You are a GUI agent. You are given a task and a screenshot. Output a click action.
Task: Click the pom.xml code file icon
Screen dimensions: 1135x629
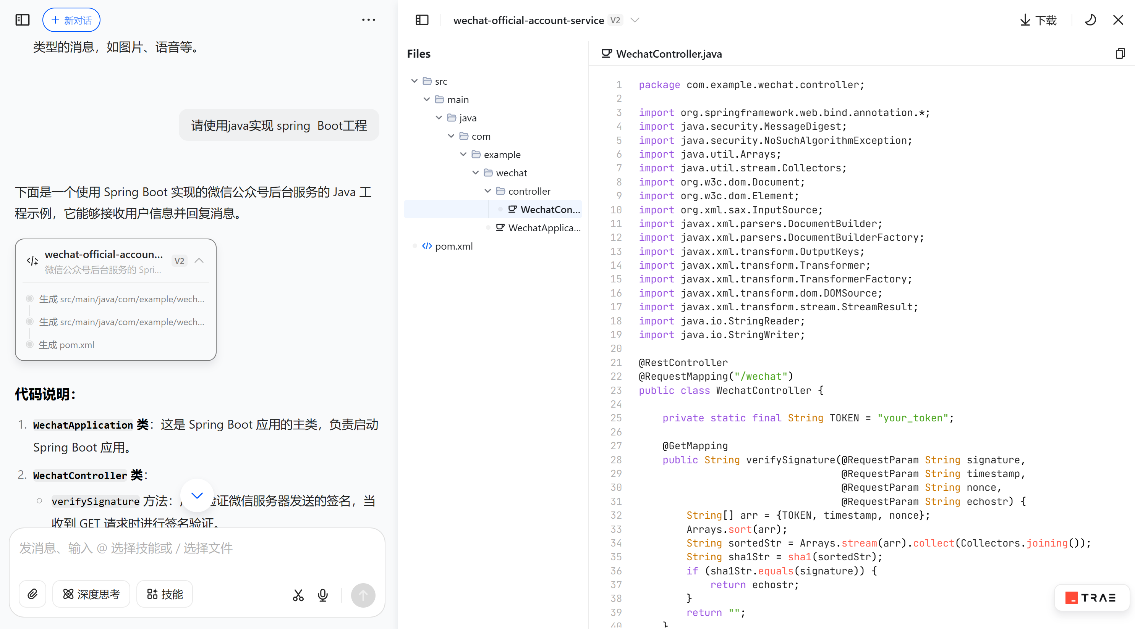[x=427, y=246]
